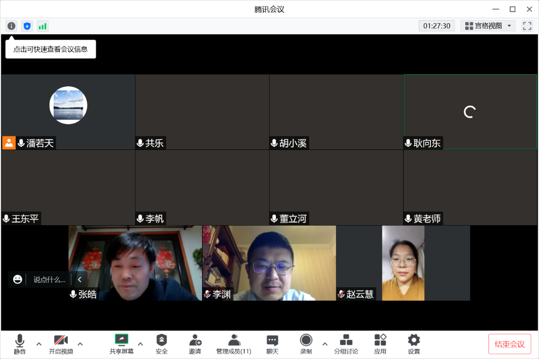The width and height of the screenshot is (539, 359).
Task: Toggle the 静音 microphone mute button
Action: pyautogui.click(x=20, y=344)
